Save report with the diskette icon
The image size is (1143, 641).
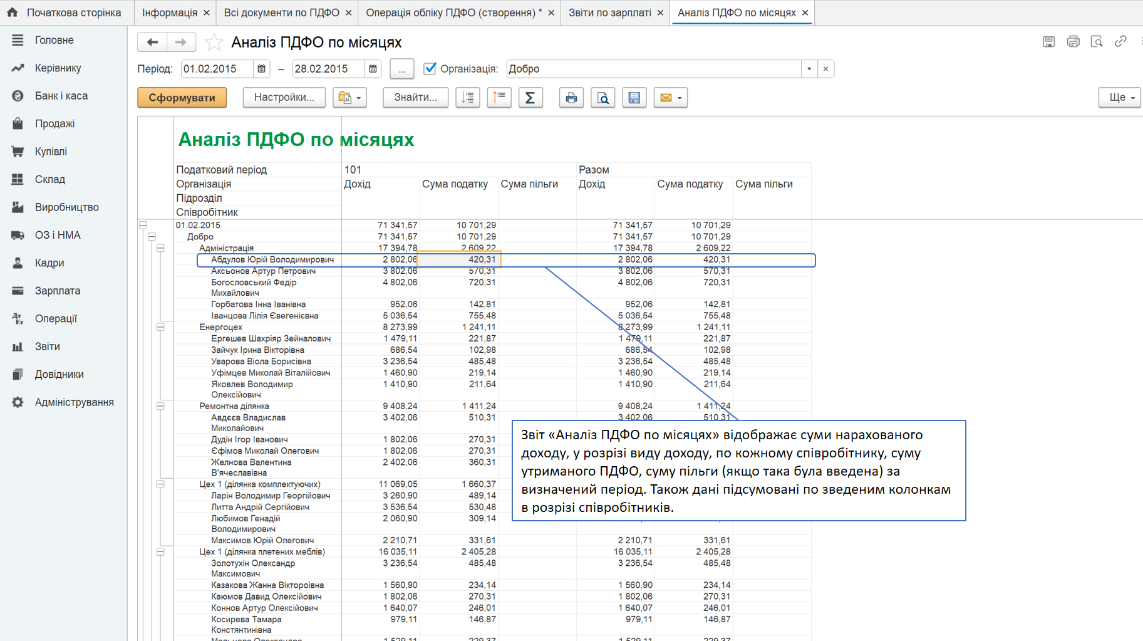tap(634, 98)
